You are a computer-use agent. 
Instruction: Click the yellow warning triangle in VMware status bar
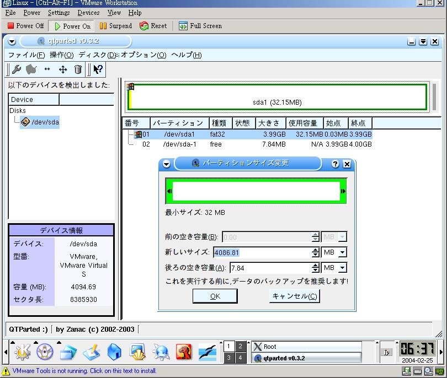click(x=6, y=371)
